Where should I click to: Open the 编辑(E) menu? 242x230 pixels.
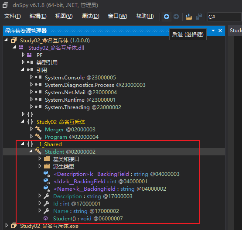pos(38,16)
